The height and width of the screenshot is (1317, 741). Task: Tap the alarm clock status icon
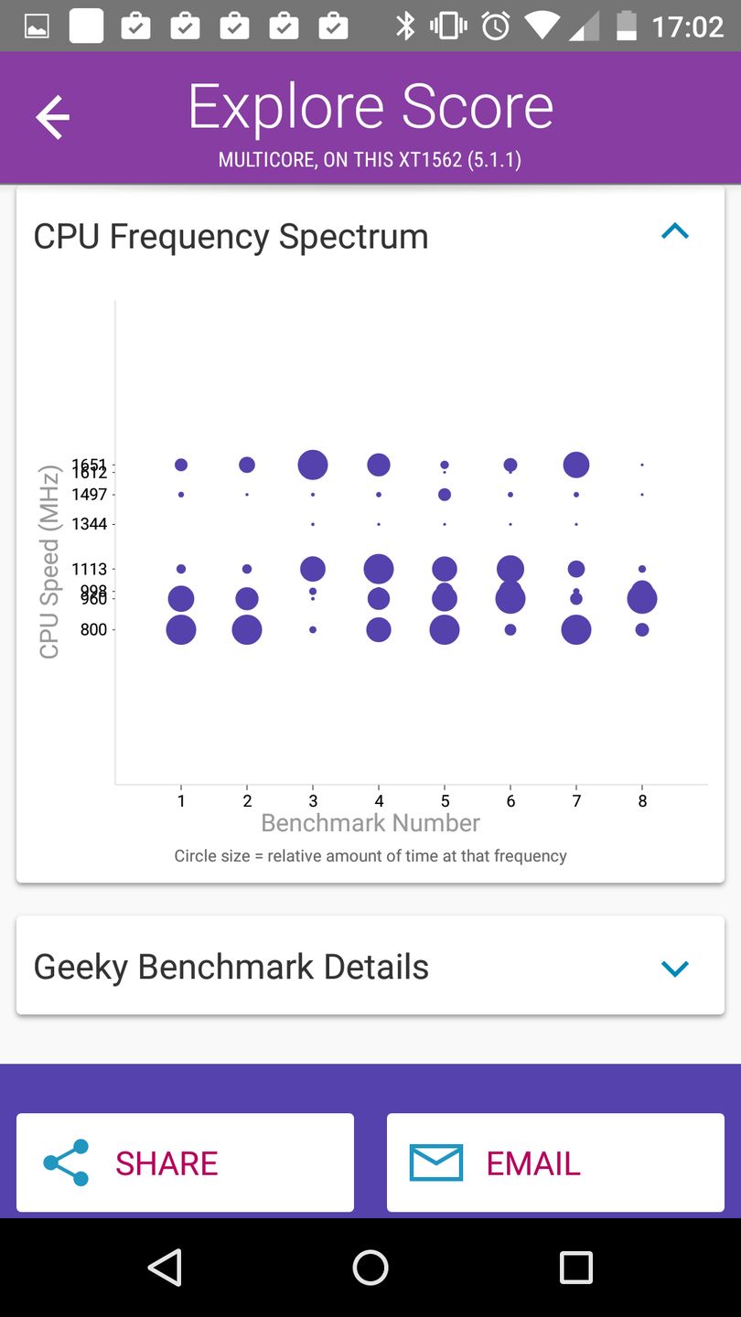[496, 26]
